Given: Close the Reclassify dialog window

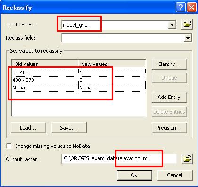Looking at the screenshot, I should 191,7.
